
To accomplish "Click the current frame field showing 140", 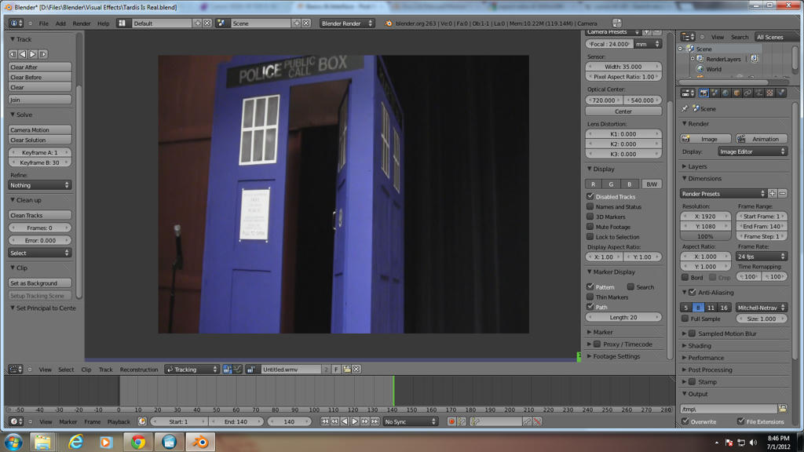I will coord(288,421).
